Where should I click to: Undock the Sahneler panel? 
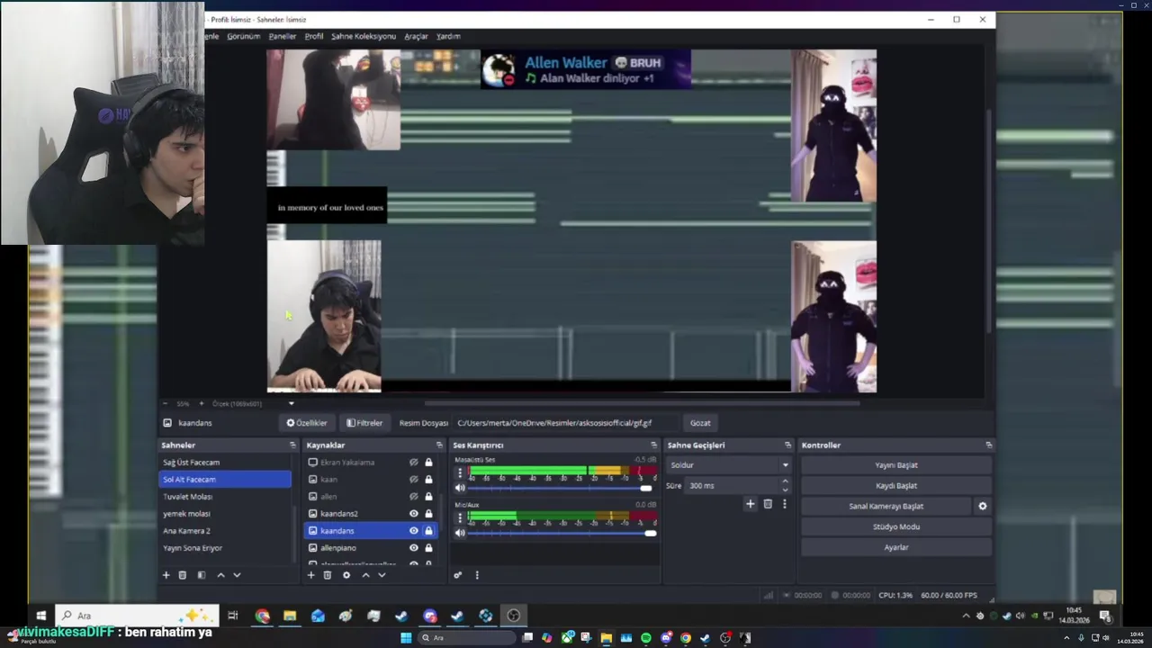click(x=292, y=445)
